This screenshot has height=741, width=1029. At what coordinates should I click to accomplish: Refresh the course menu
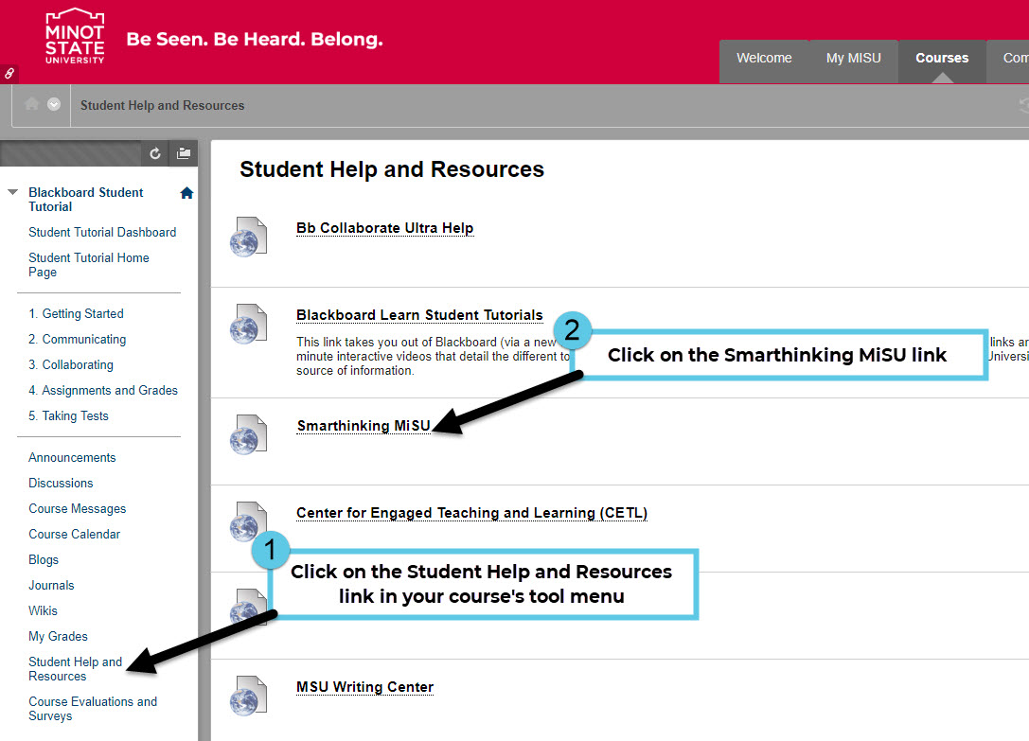point(156,153)
